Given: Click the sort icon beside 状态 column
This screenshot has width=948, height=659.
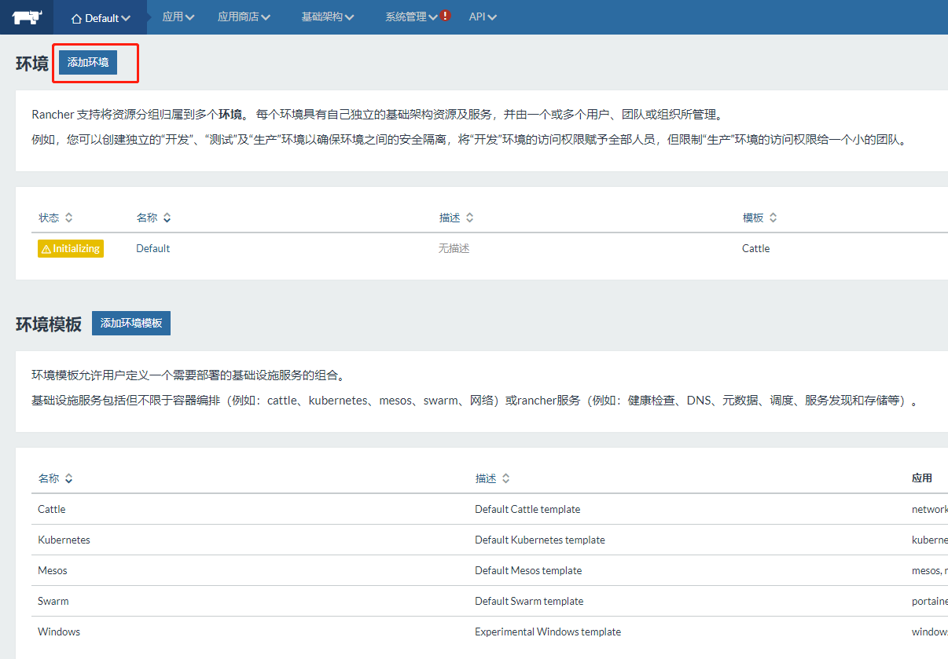Looking at the screenshot, I should coord(68,218).
